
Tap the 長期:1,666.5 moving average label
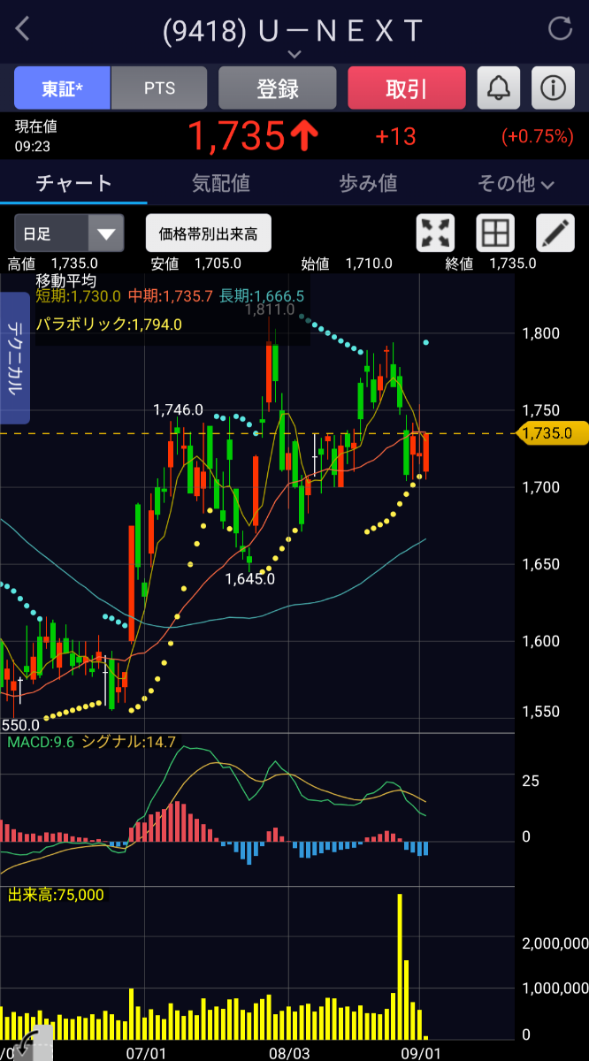pyautogui.click(x=261, y=296)
